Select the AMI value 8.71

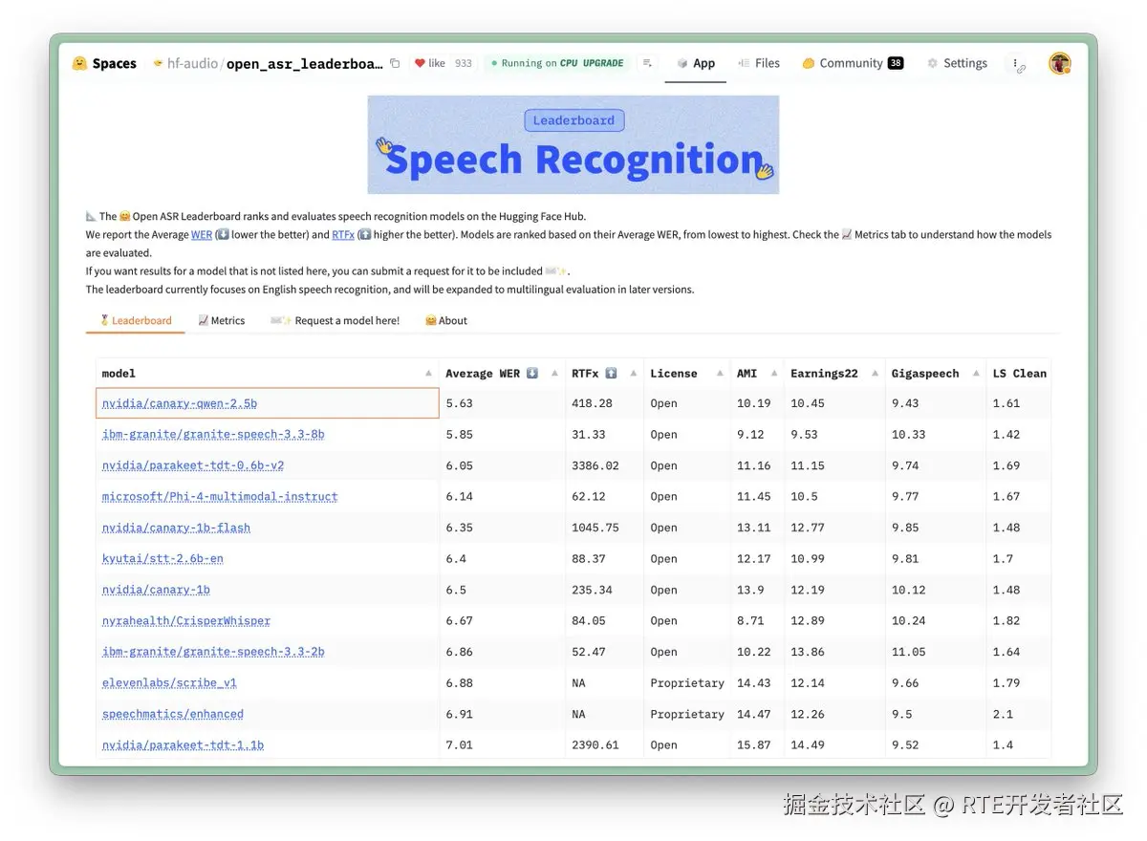[750, 620]
